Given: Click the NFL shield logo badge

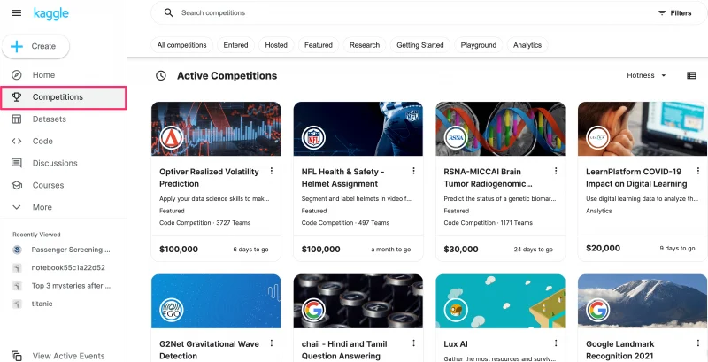Looking at the screenshot, I should (313, 138).
